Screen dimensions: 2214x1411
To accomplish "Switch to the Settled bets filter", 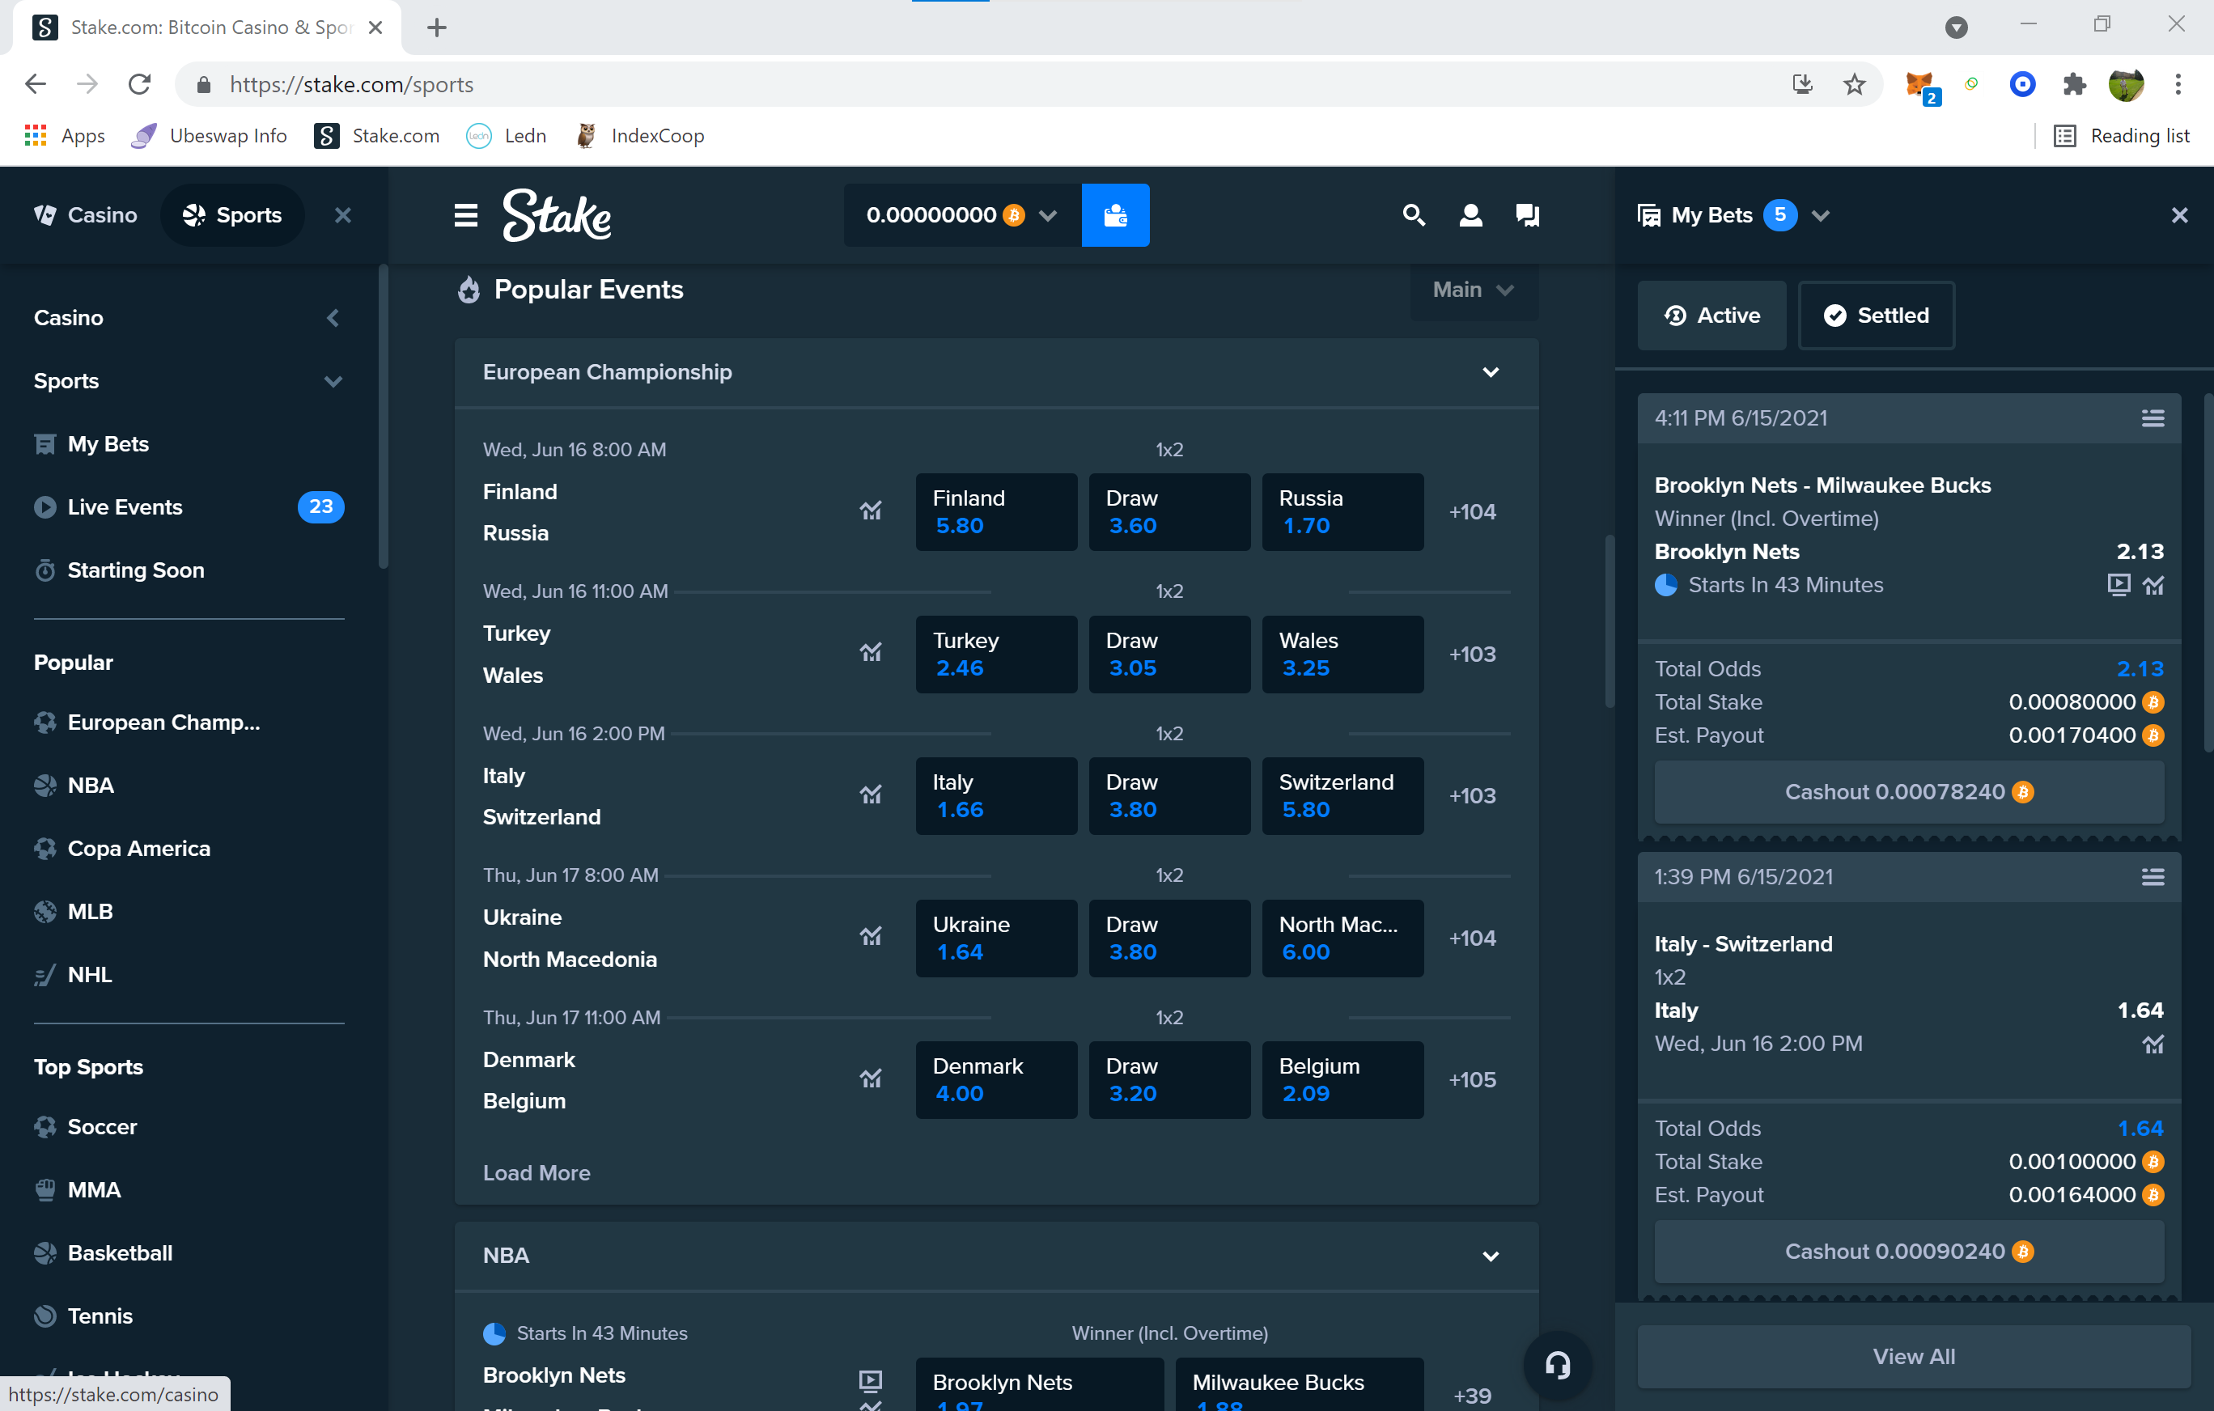I will [x=1876, y=316].
